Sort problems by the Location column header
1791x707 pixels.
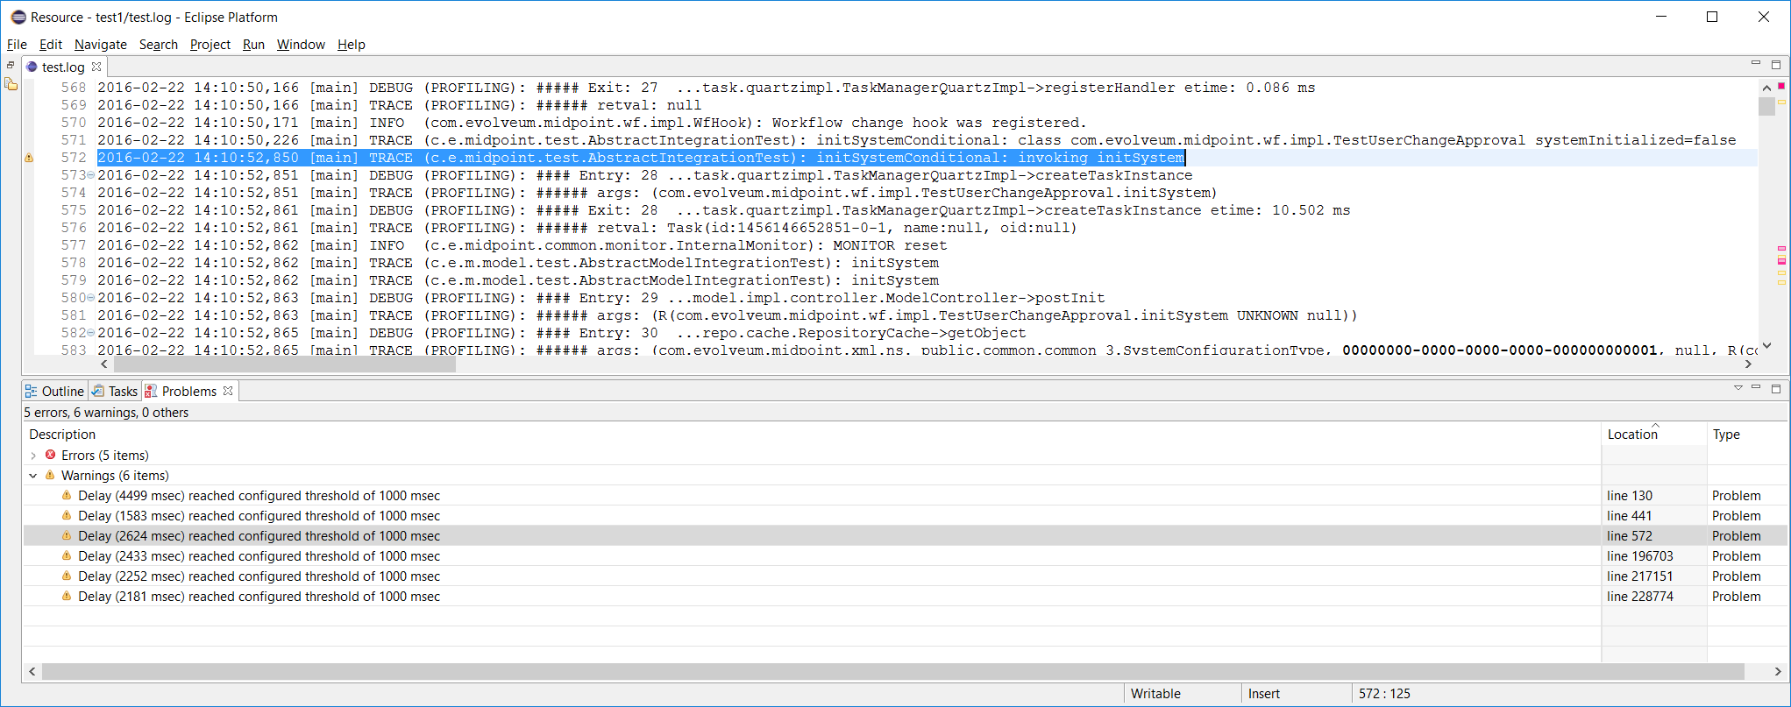pyautogui.click(x=1631, y=435)
